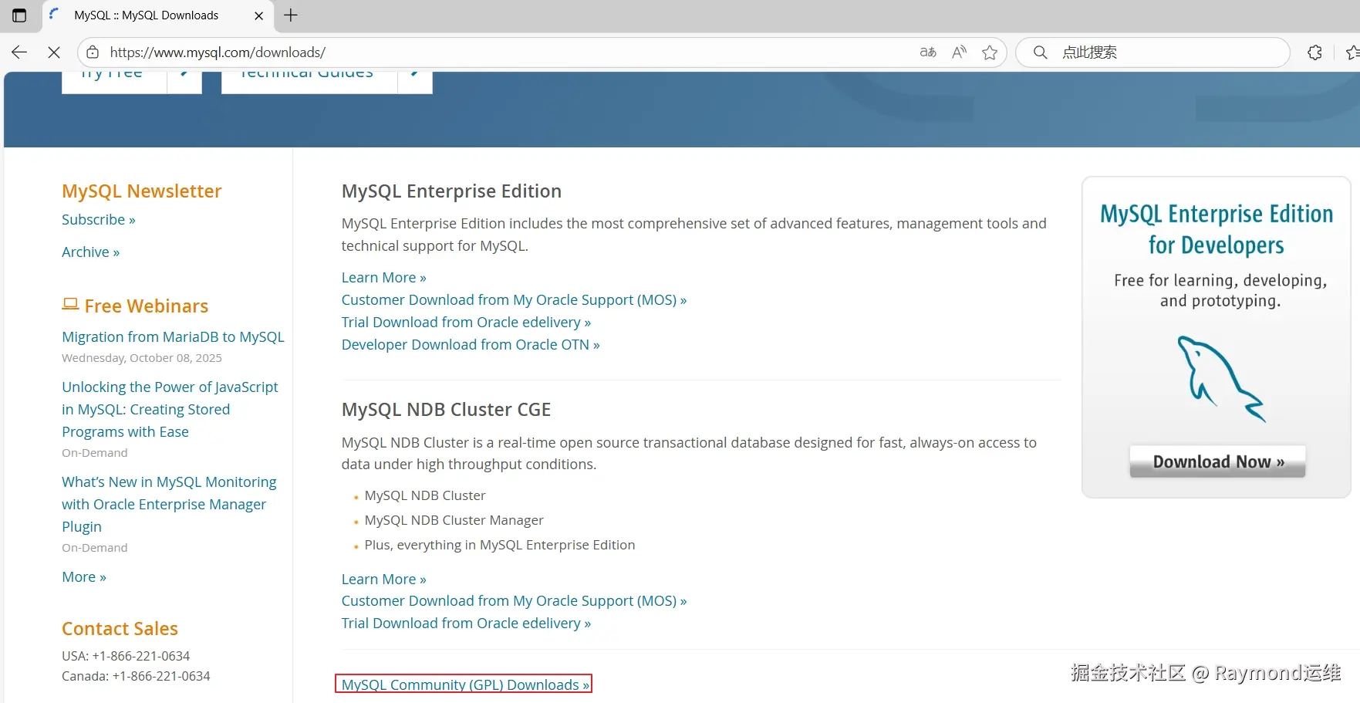Select the MySQL NDB Cluster CGE heading
1360x703 pixels.
446,410
